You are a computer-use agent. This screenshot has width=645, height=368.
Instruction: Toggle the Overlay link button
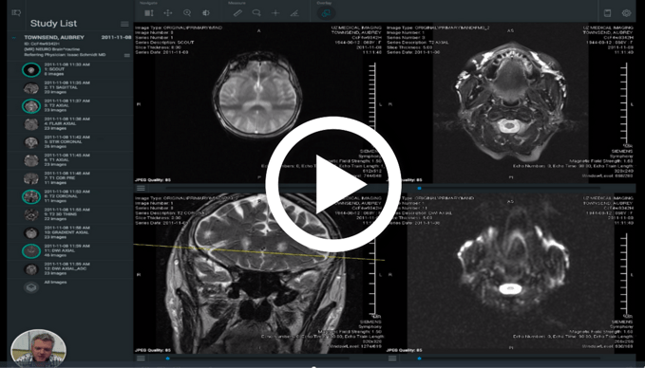326,13
